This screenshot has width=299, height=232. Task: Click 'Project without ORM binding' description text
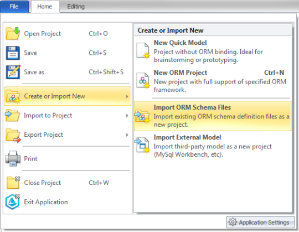[x=208, y=56]
